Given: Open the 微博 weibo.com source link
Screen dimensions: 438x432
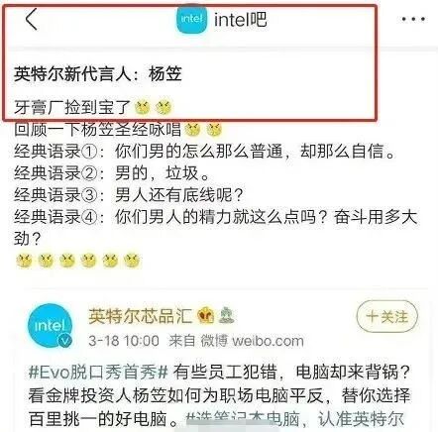Looking at the screenshot, I should coord(253,341).
